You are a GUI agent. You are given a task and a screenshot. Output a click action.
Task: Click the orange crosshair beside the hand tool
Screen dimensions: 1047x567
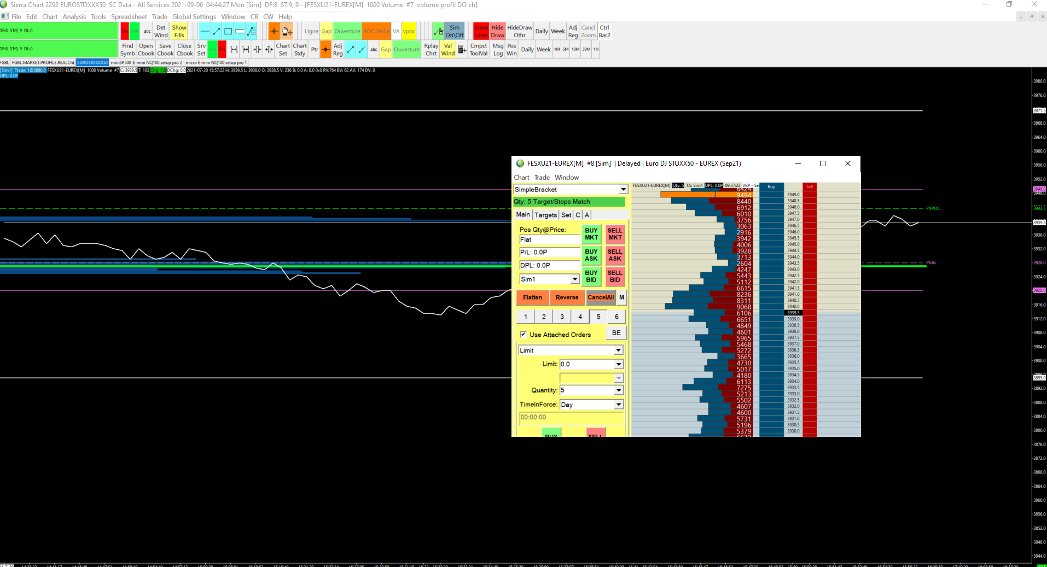click(274, 31)
